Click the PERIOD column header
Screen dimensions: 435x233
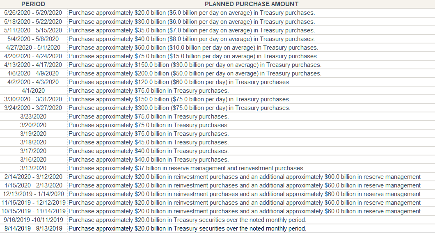(x=33, y=4)
